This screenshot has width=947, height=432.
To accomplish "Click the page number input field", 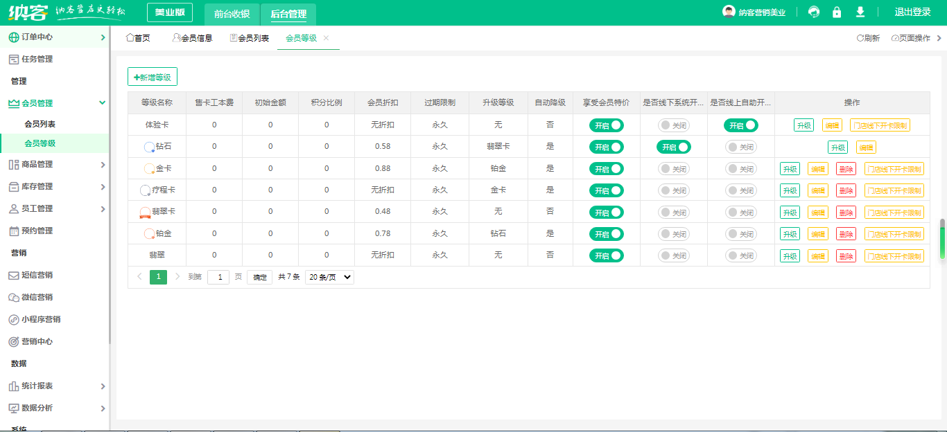I will click(x=218, y=277).
